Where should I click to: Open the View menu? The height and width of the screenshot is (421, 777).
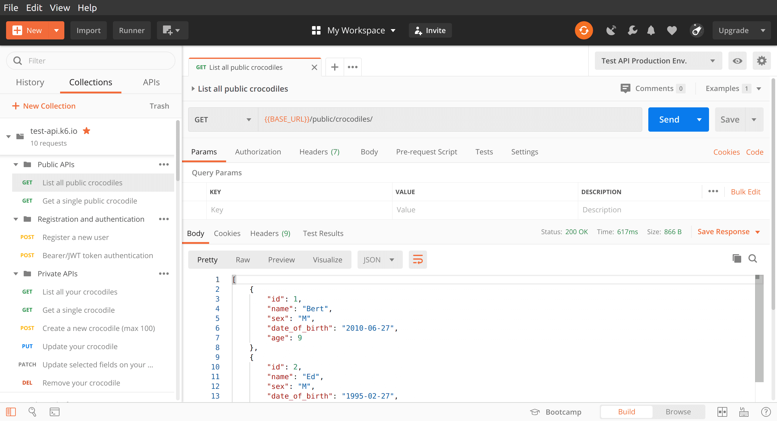[59, 8]
